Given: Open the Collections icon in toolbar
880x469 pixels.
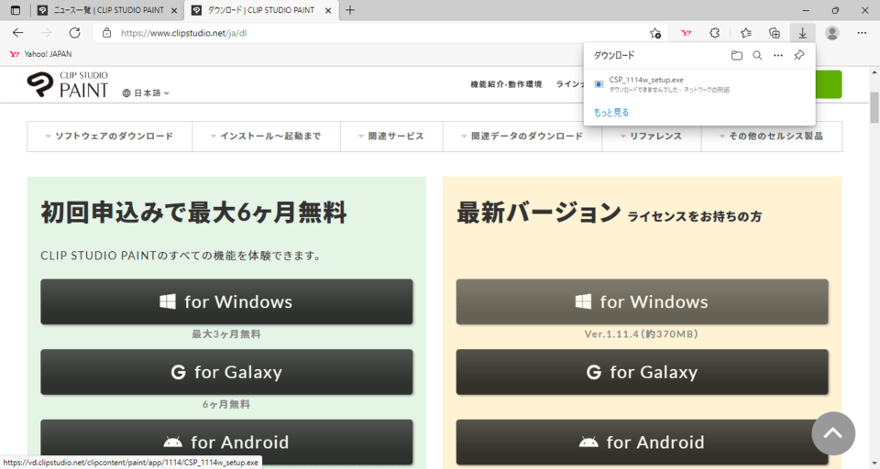Looking at the screenshot, I should click(775, 33).
